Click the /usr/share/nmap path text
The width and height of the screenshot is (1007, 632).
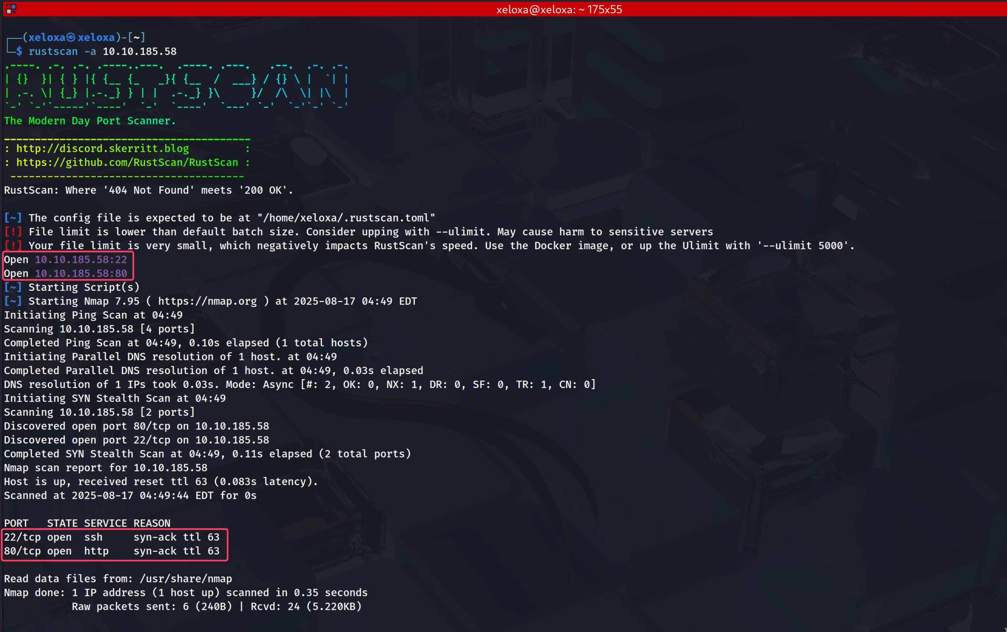pos(186,579)
